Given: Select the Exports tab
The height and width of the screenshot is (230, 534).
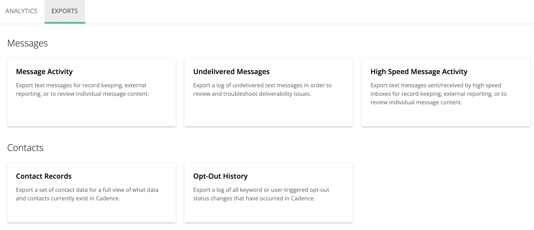Looking at the screenshot, I should tap(65, 11).
